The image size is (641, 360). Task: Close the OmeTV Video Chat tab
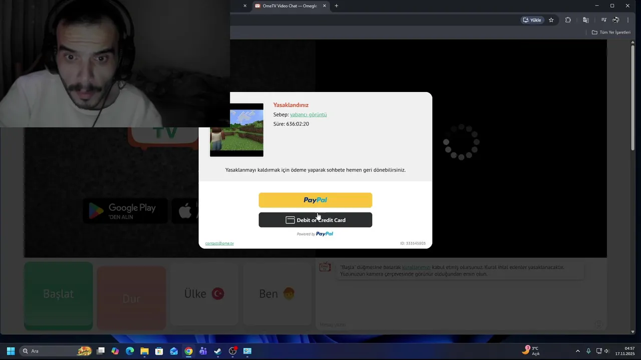pos(325,6)
